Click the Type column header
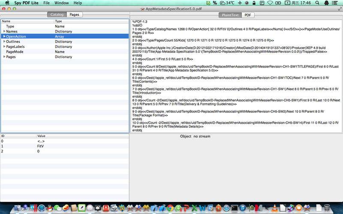Viewport: 343px width, 214px height. tap(91, 21)
